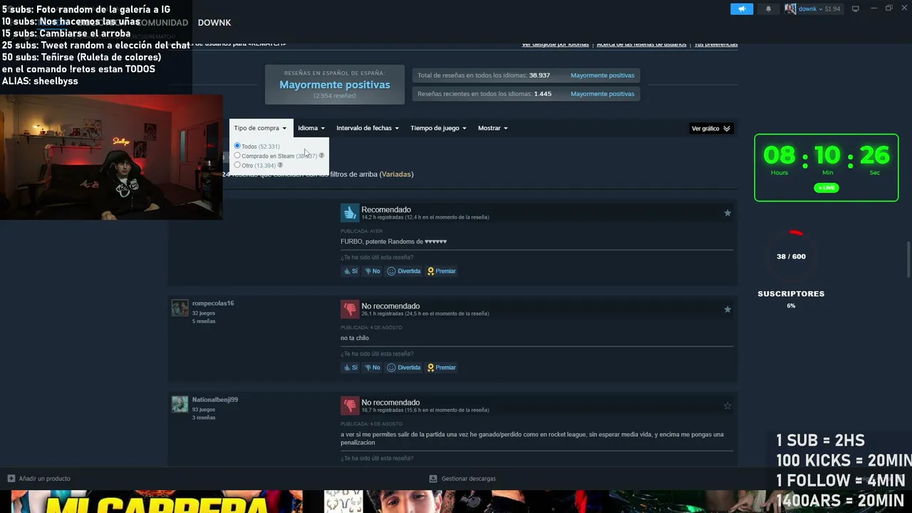The image size is (912, 513).
Task: Click the 'FURBO, potente Randoms de' review text
Action: click(393, 242)
